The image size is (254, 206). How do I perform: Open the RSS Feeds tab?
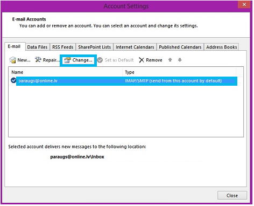pos(63,47)
